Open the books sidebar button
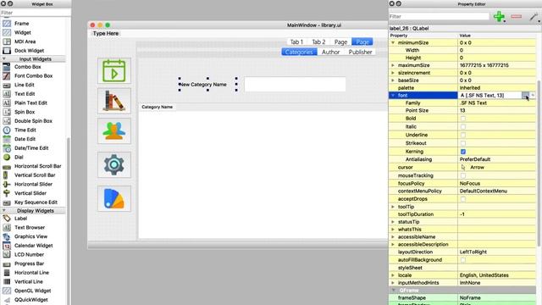 pyautogui.click(x=114, y=101)
